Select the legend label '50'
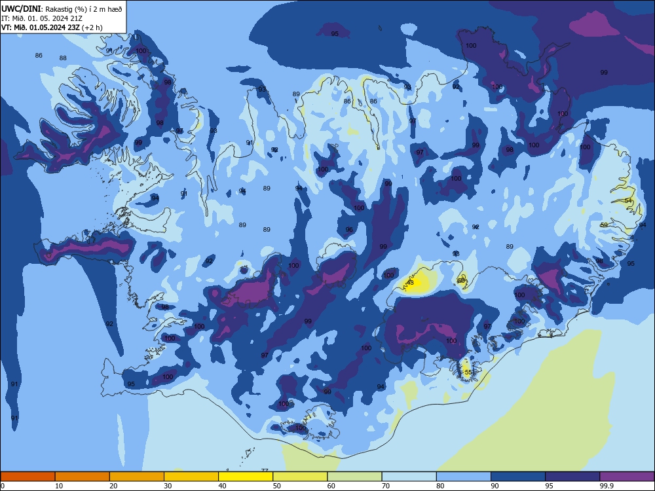The height and width of the screenshot is (491, 655). pyautogui.click(x=277, y=486)
